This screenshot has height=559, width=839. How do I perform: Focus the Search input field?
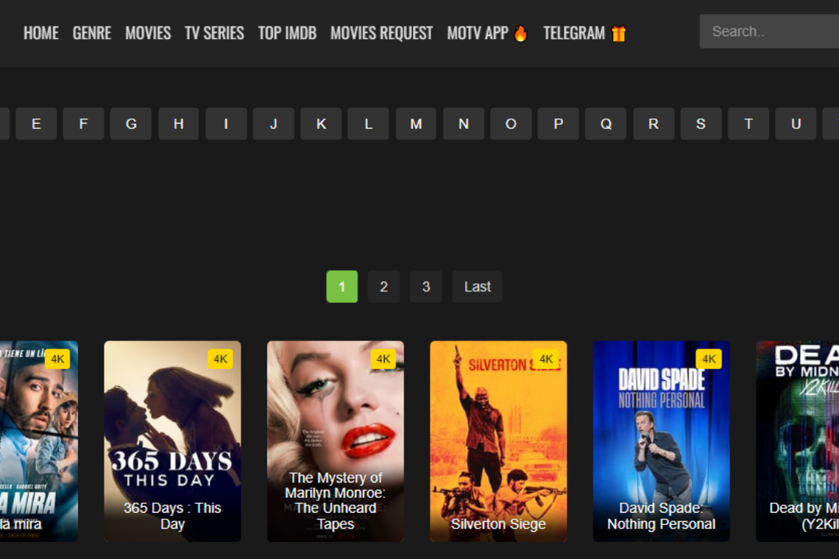(769, 32)
